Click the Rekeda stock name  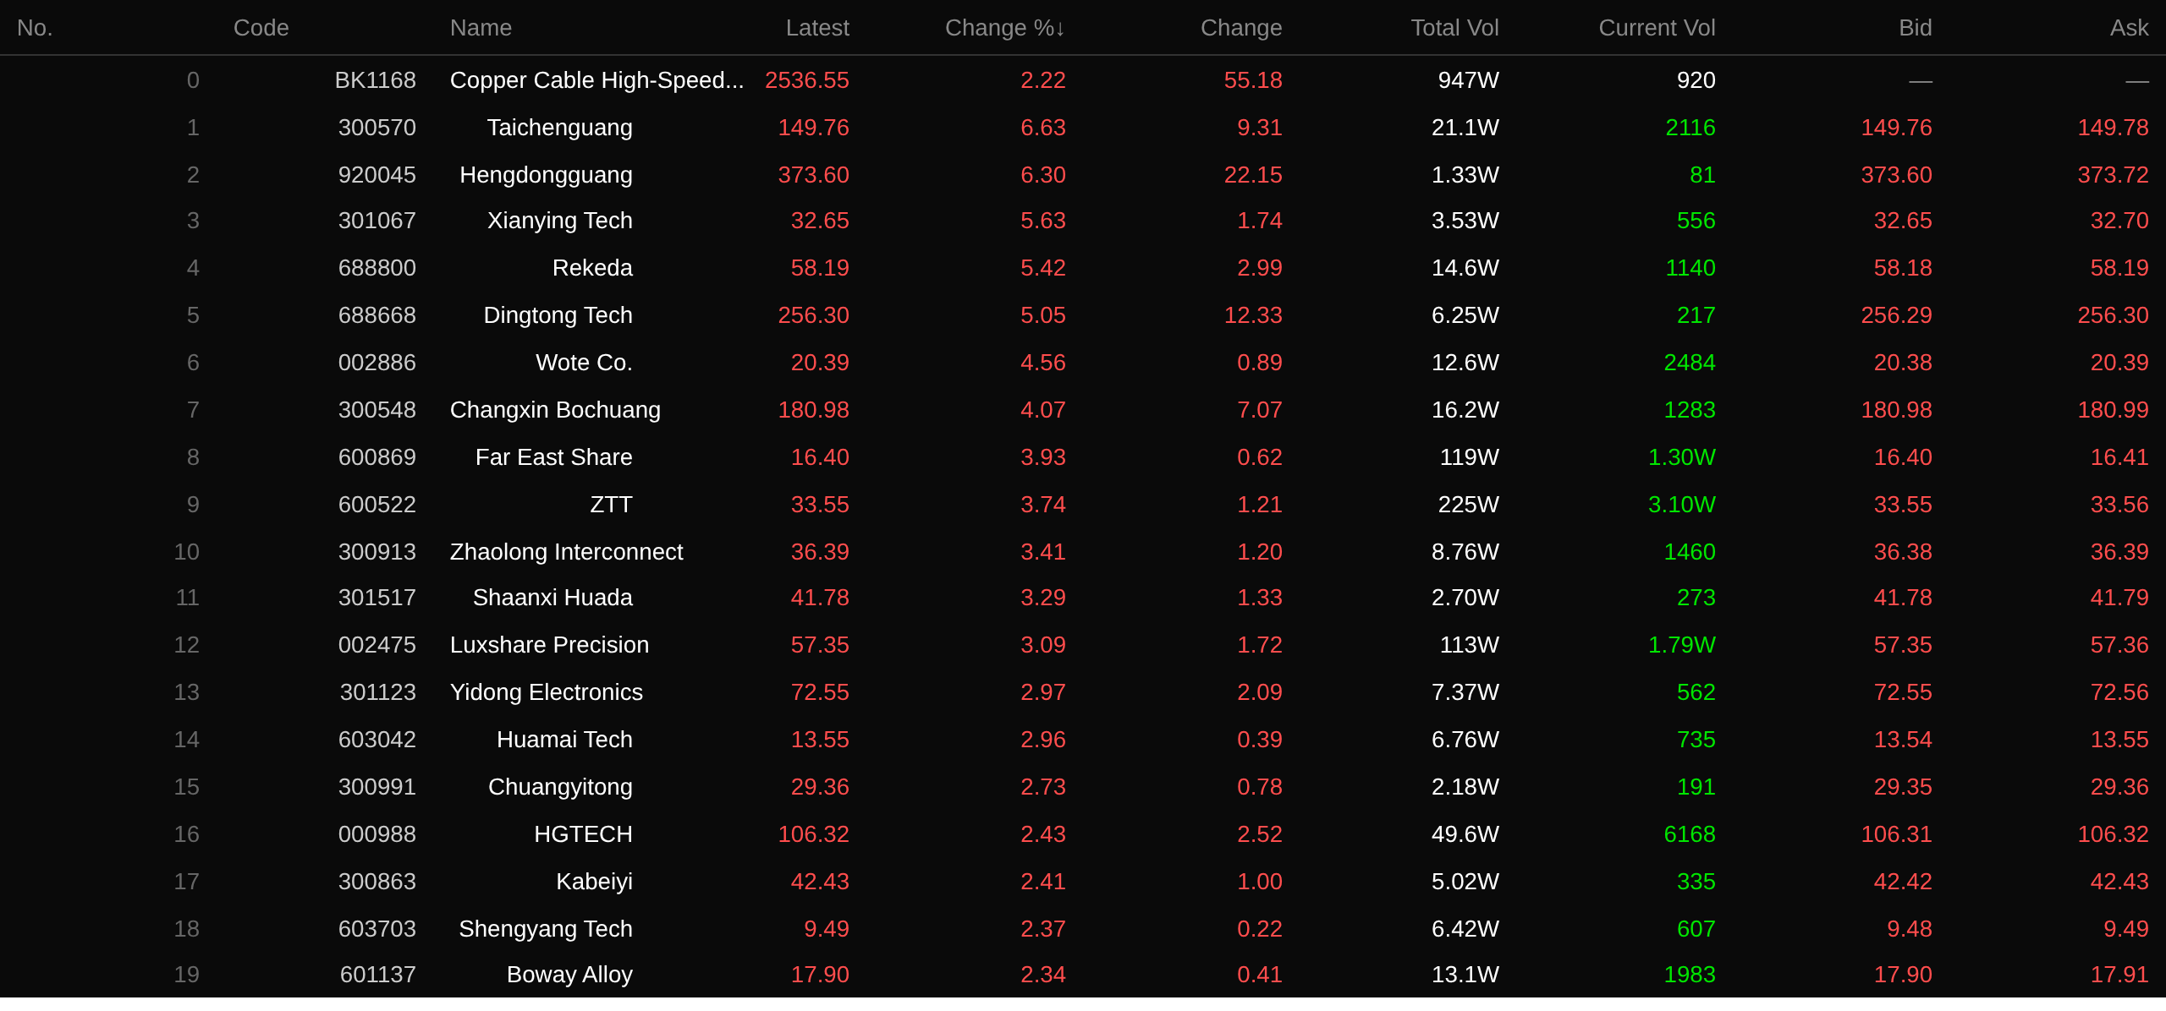tap(592, 268)
